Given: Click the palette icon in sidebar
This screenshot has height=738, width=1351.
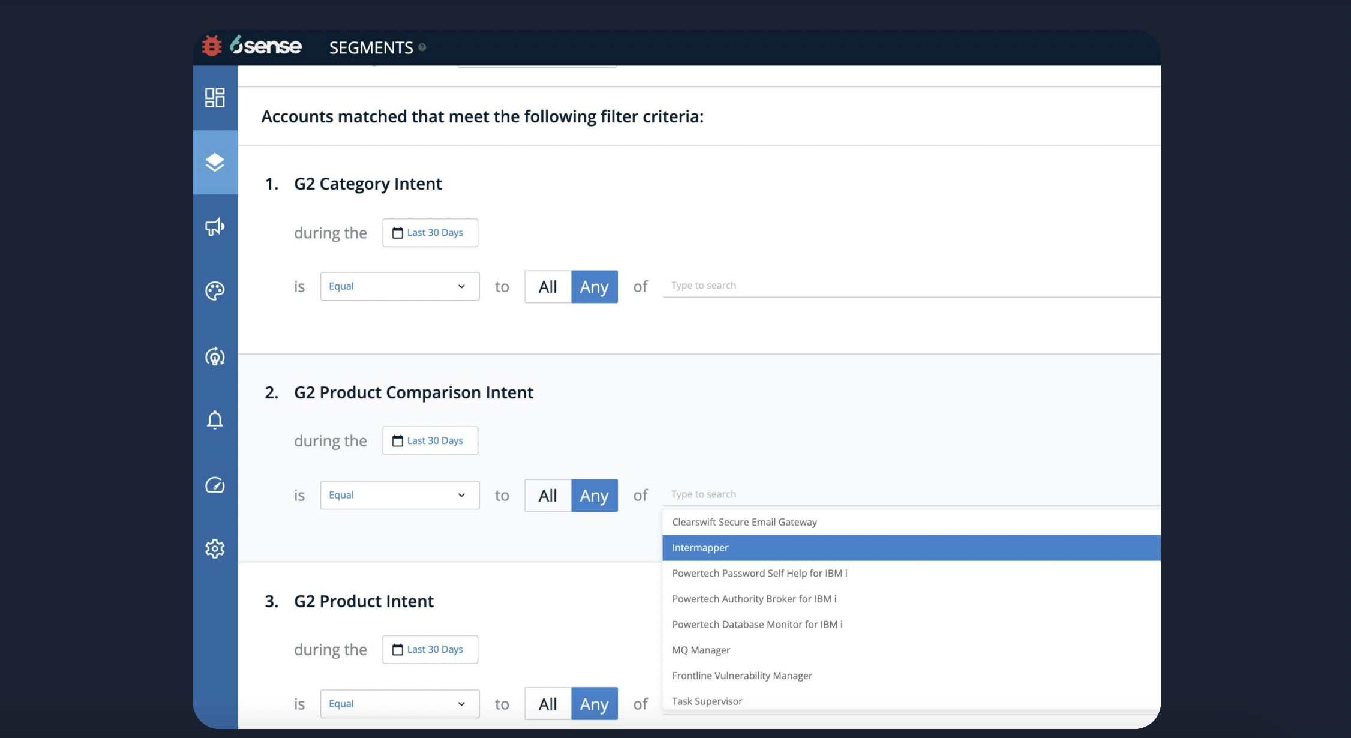Looking at the screenshot, I should [x=215, y=291].
